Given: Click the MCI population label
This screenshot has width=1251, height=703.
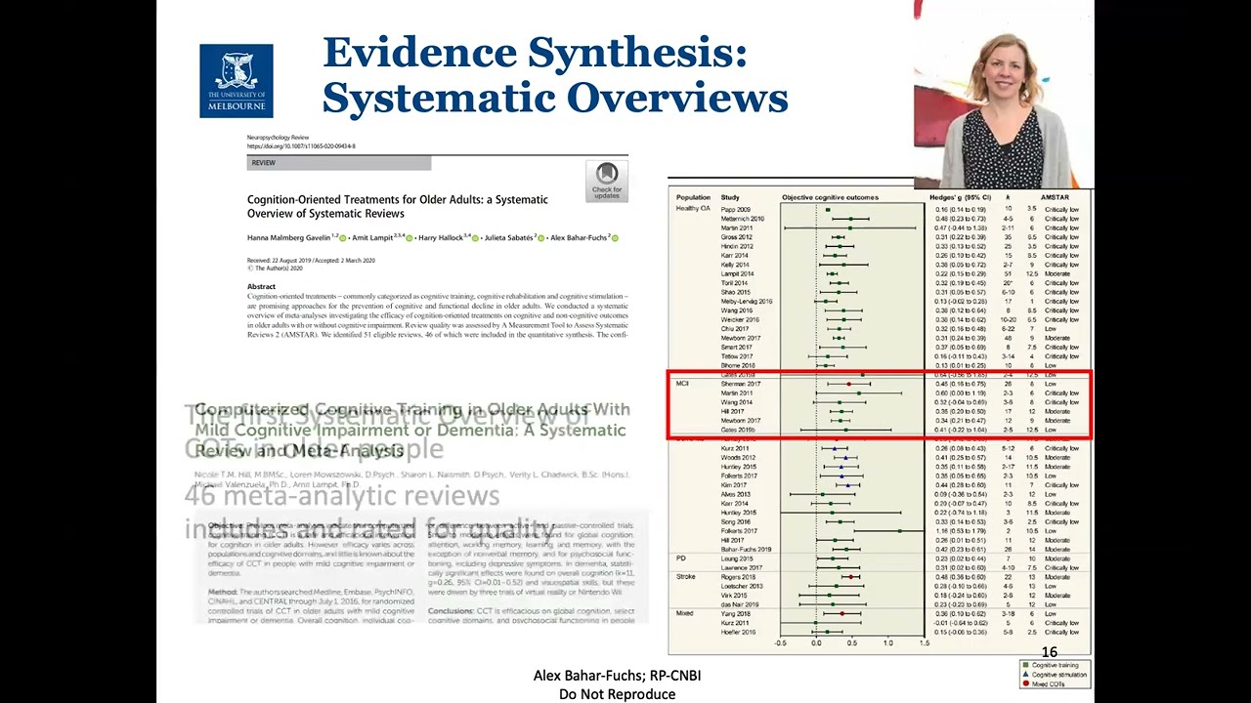Looking at the screenshot, I should 682,385.
